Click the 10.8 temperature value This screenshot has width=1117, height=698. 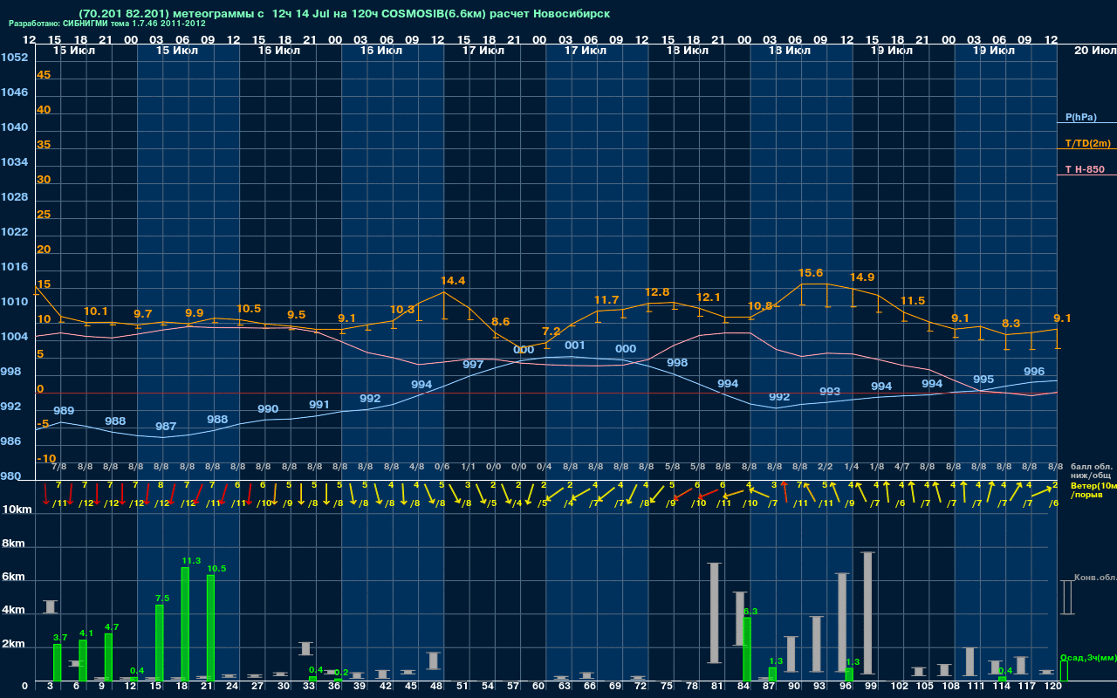pos(760,306)
